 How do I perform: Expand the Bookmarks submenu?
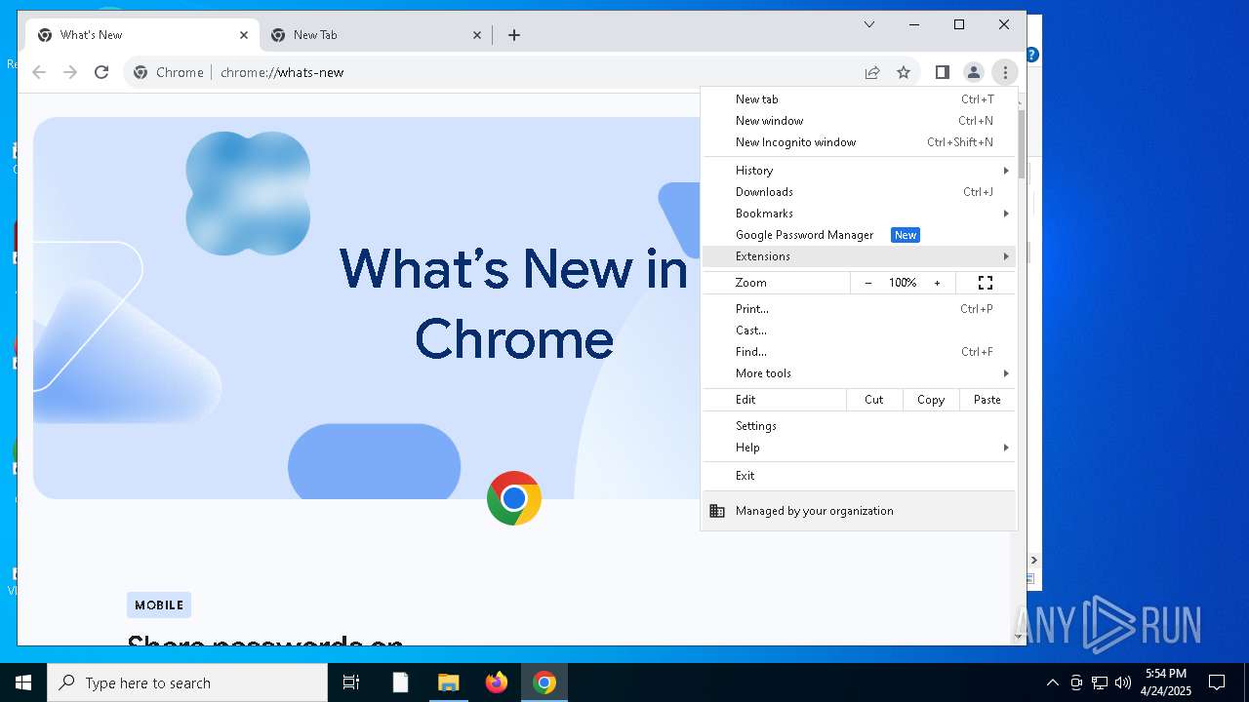859,214
